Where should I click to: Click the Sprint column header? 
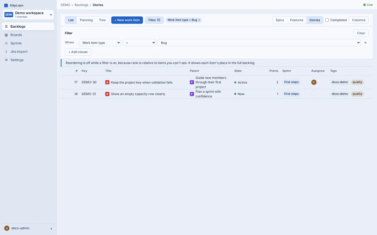click(x=286, y=71)
